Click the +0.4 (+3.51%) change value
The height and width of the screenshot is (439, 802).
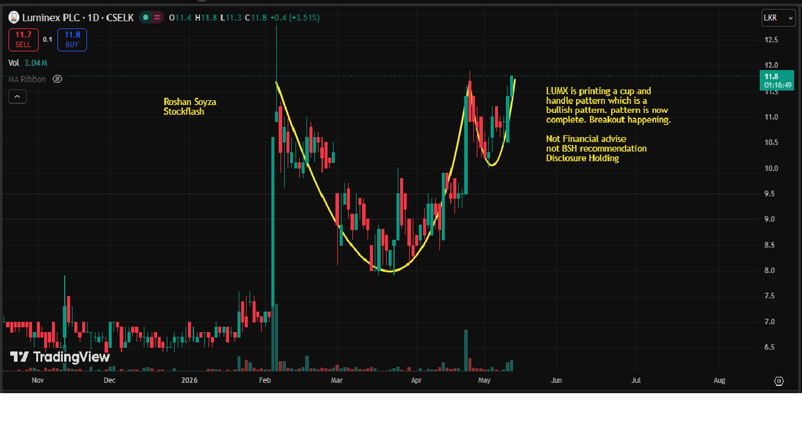tap(295, 17)
